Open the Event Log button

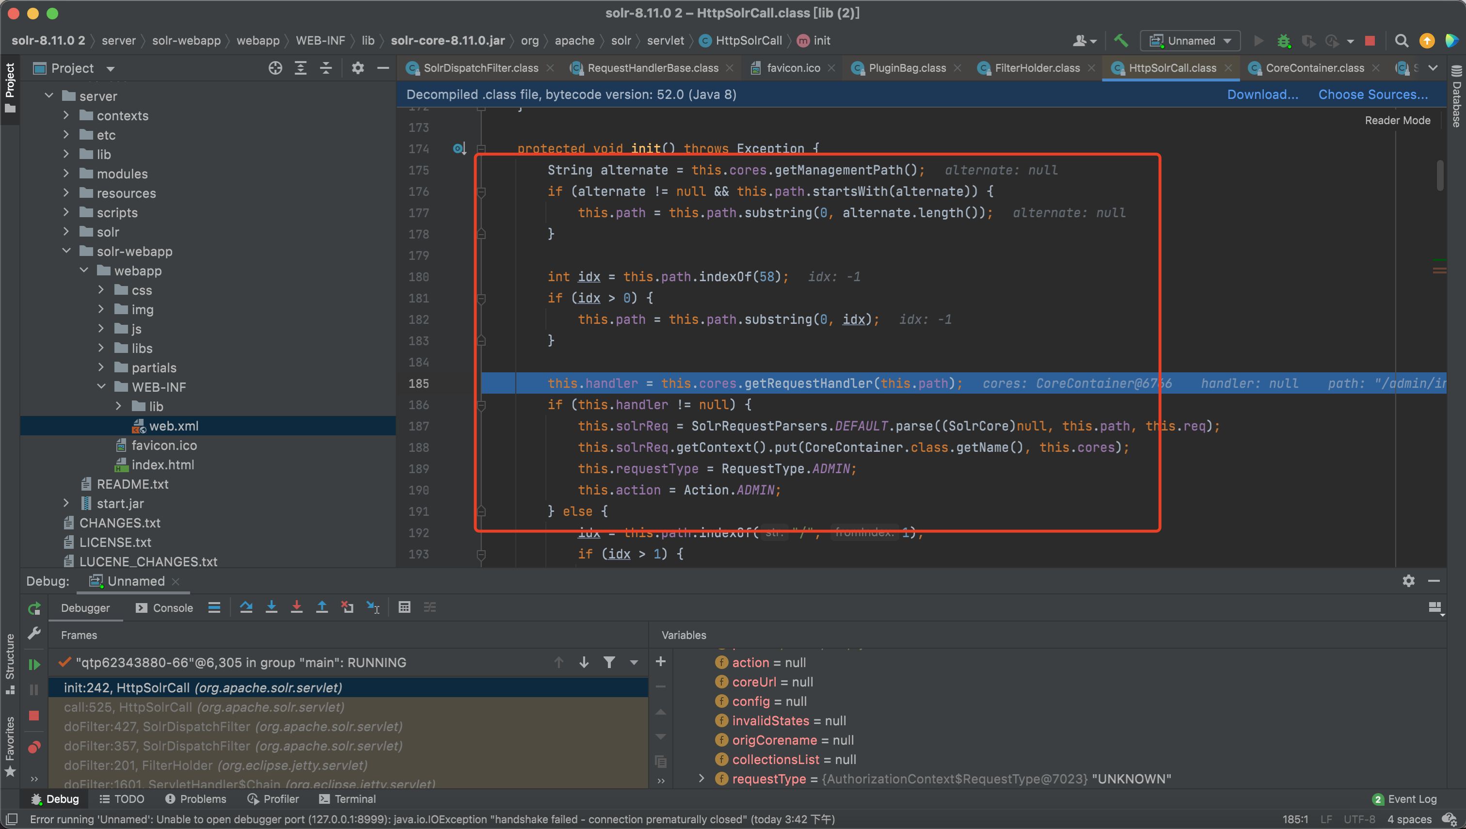click(1404, 799)
